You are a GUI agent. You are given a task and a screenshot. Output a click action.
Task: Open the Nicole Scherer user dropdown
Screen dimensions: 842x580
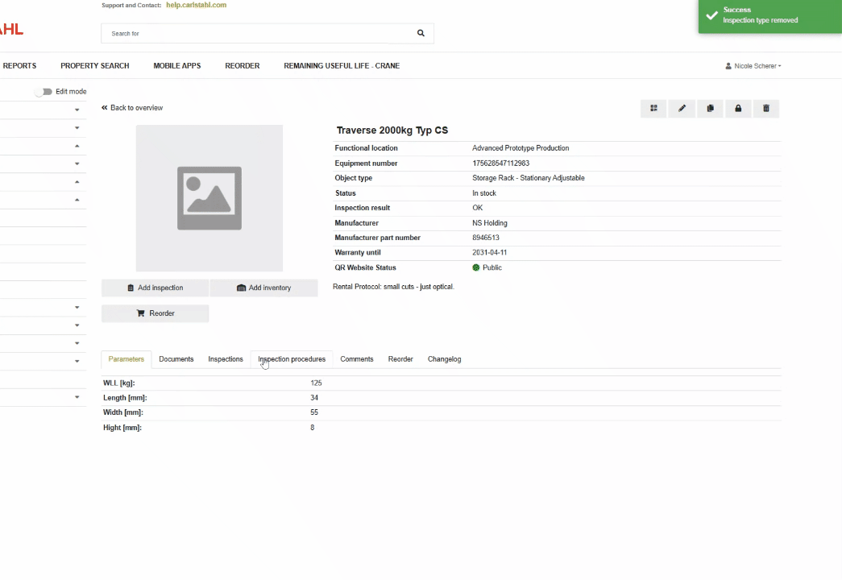pos(753,66)
